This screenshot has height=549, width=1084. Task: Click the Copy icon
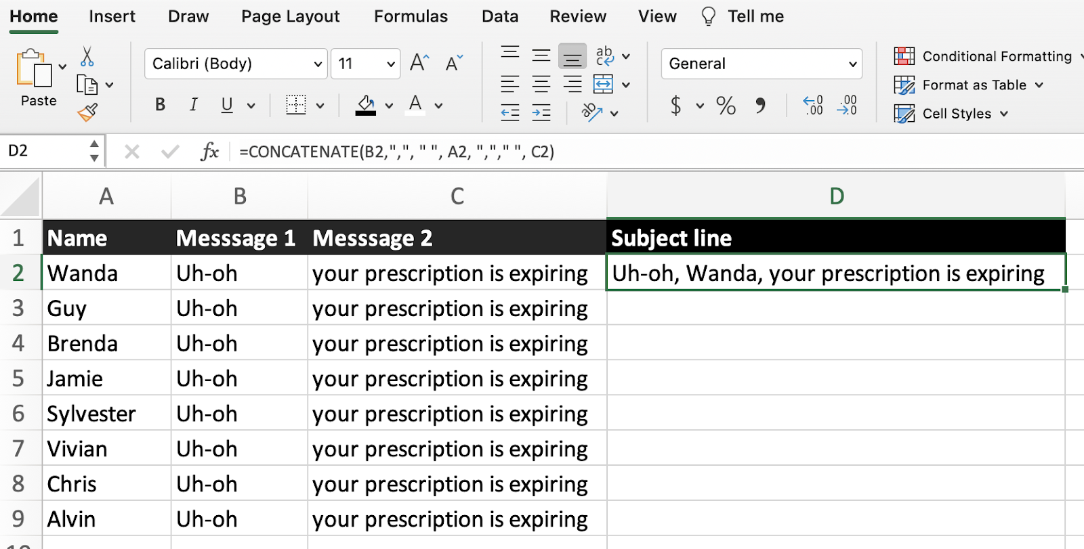pyautogui.click(x=87, y=85)
